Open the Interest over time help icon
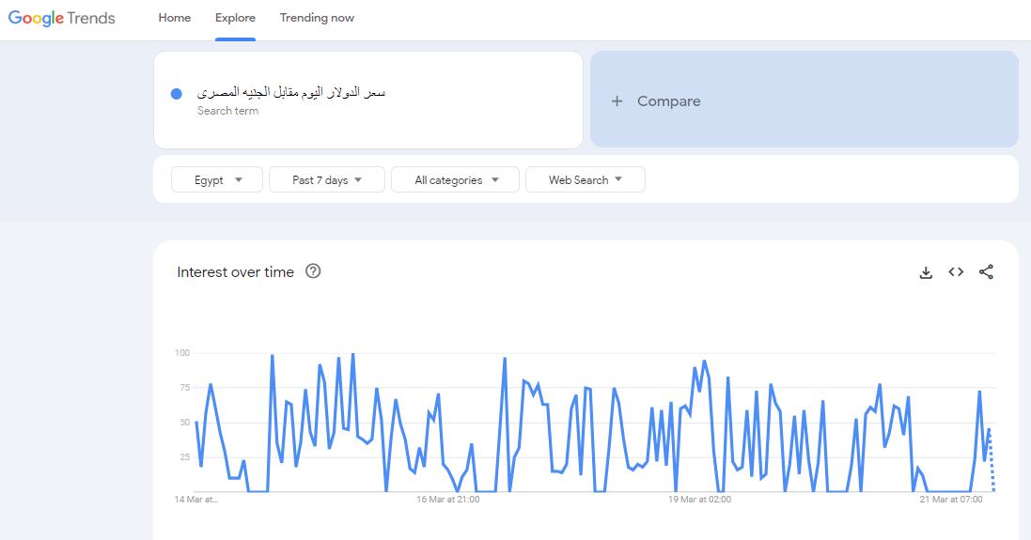Viewport: 1031px width, 540px height. (314, 271)
